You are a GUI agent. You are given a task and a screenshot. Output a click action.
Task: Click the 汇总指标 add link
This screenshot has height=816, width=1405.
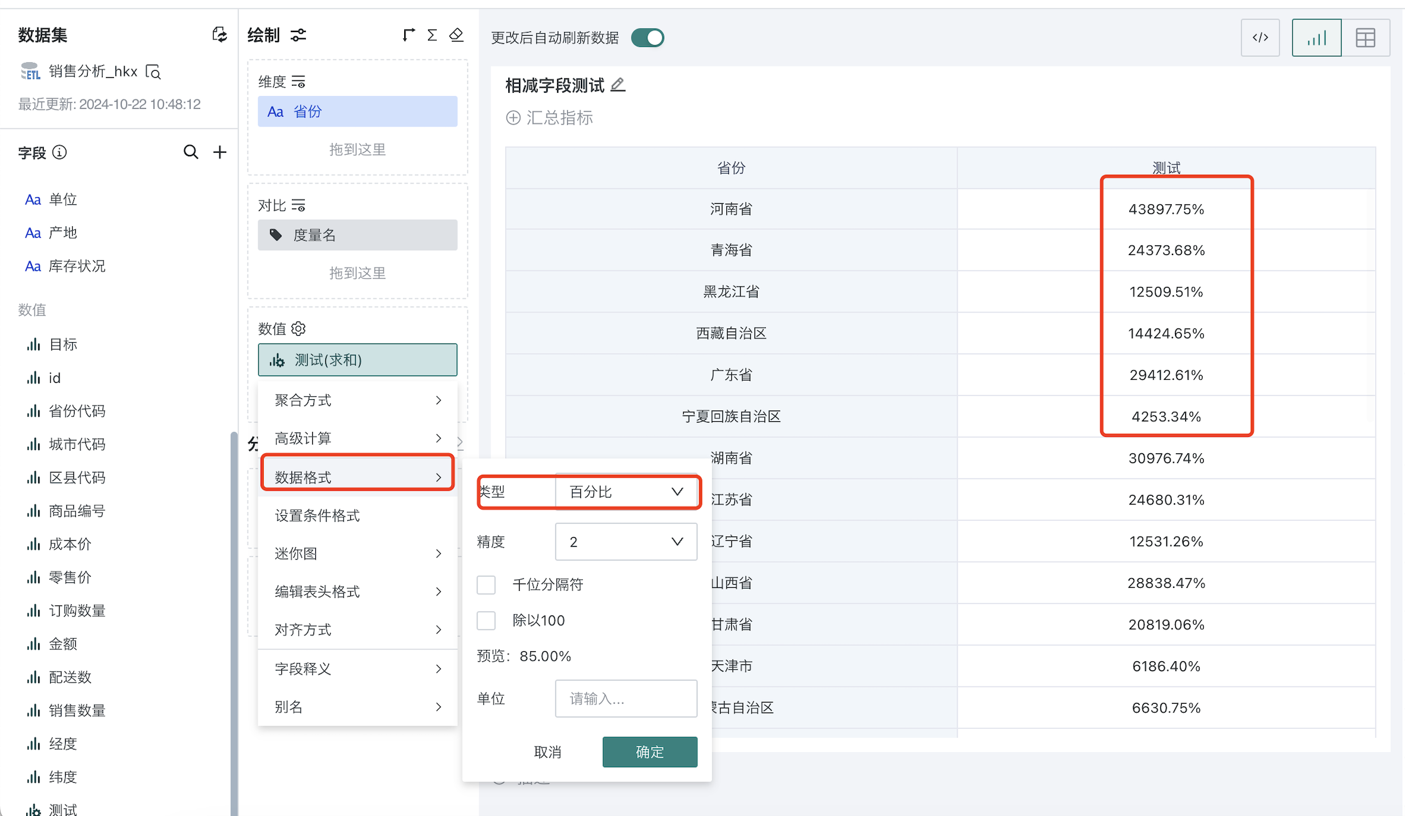point(550,118)
